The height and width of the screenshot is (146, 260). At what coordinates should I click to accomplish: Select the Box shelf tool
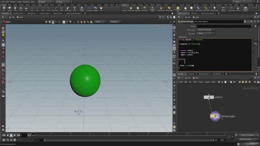point(4,9)
